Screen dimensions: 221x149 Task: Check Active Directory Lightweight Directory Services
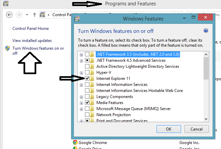[87, 66]
